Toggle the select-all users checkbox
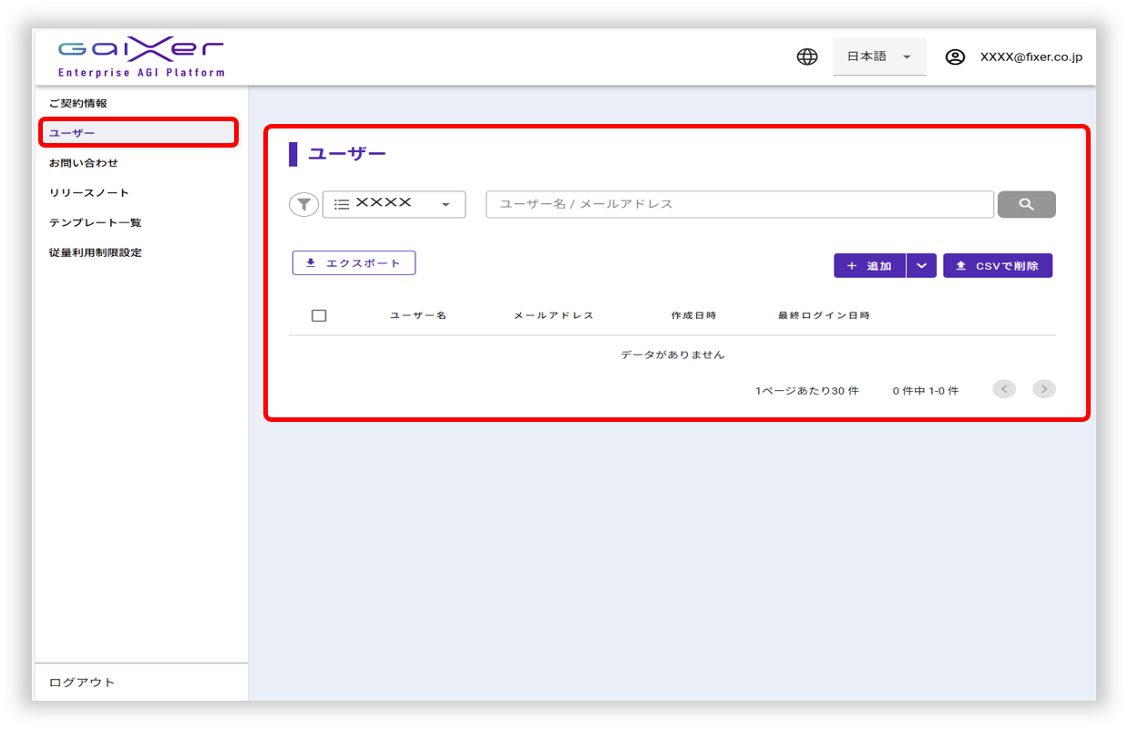1128x729 pixels. tap(319, 315)
